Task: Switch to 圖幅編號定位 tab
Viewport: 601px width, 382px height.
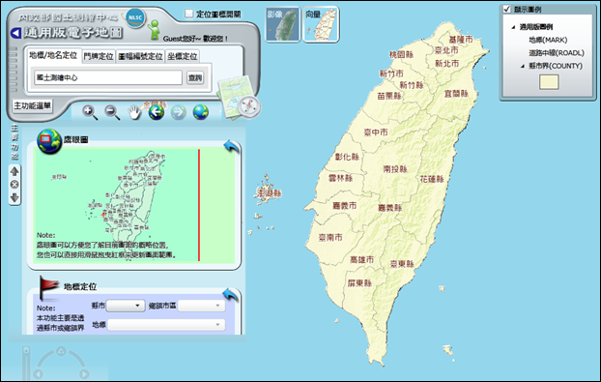Action: coord(140,56)
